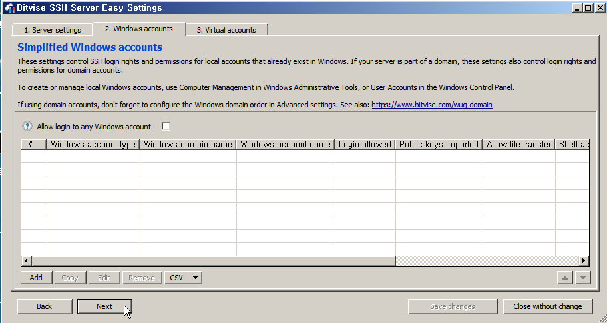This screenshot has height=323, width=607.
Task: Minimize the Easy Settings window
Action: point(577,8)
